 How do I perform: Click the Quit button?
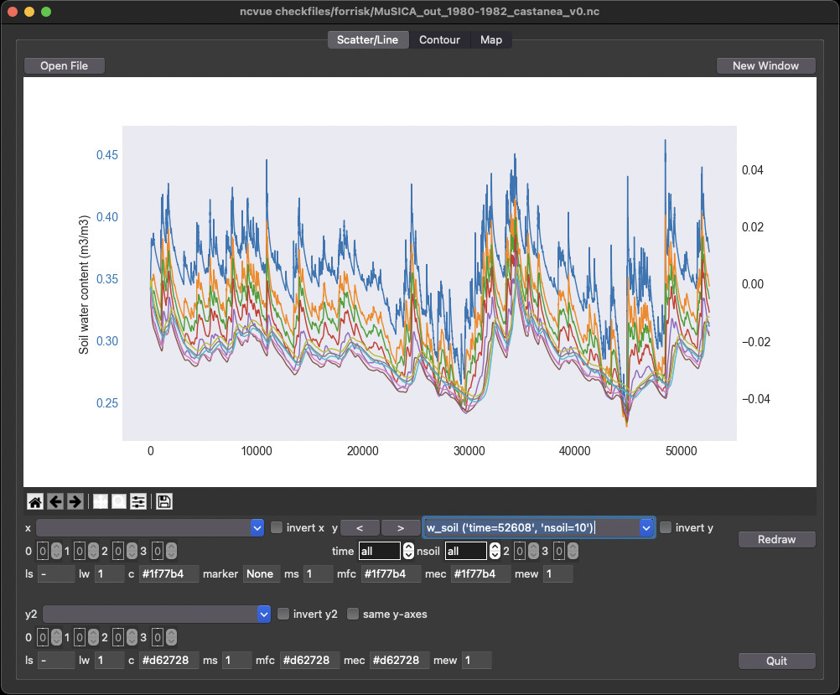click(x=777, y=661)
